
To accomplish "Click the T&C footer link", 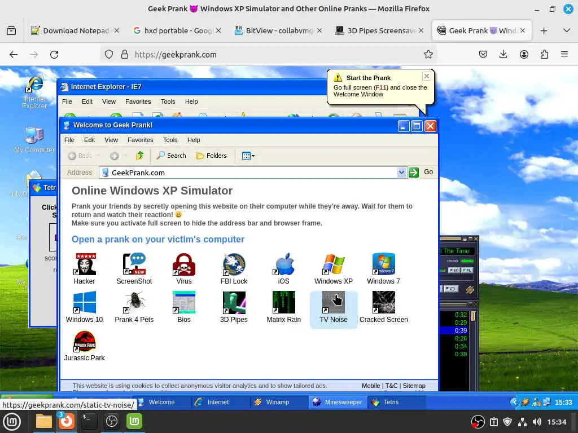I will coord(391,386).
